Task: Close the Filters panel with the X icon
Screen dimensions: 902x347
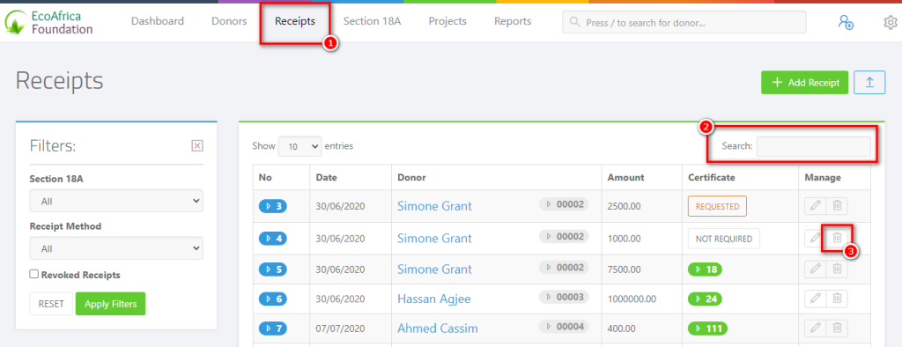Action: [x=196, y=145]
